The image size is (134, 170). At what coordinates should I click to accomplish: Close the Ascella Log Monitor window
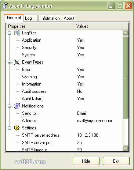pos(128,5)
